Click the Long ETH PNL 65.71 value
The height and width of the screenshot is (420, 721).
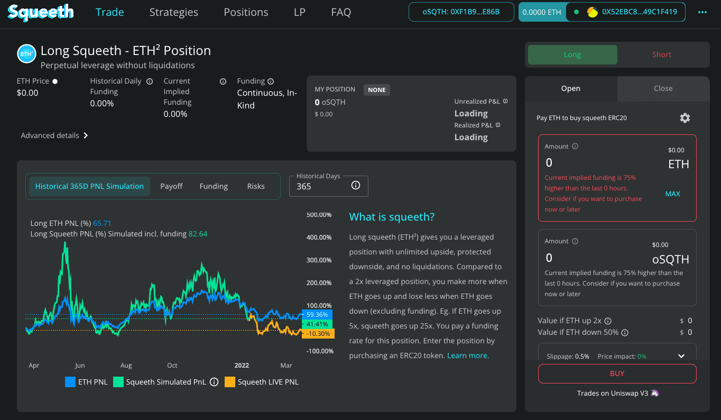click(x=102, y=223)
